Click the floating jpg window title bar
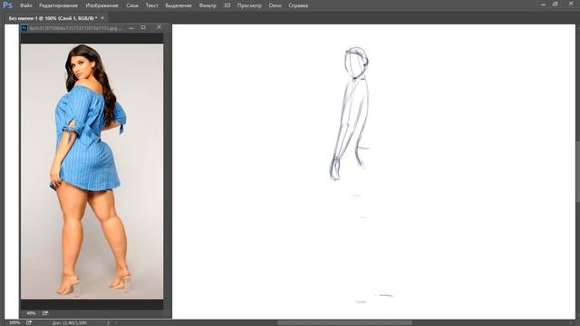Image resolution: width=580 pixels, height=326 pixels. [76, 28]
